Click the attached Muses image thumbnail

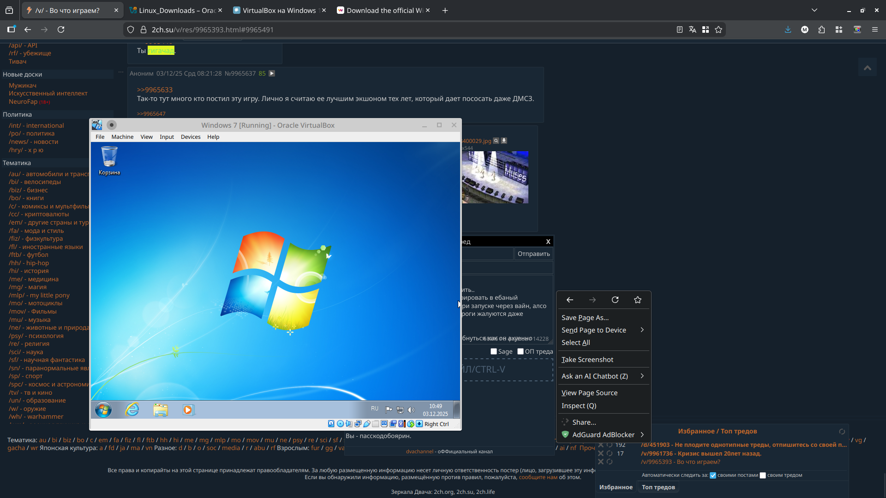[495, 178]
